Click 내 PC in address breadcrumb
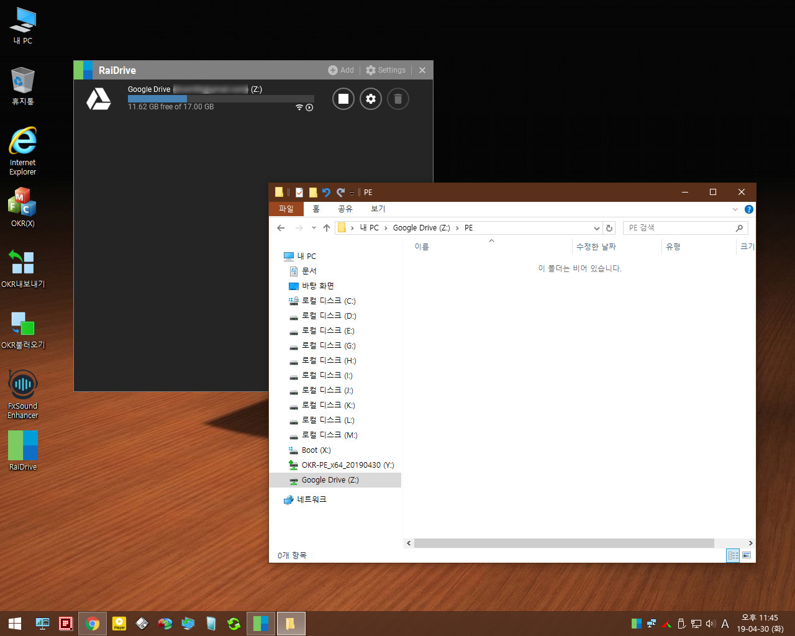The height and width of the screenshot is (636, 795). click(x=369, y=228)
